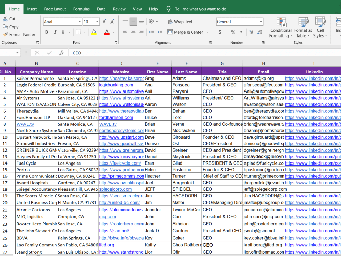Screen dimensions: 341x256
Task: Decrease indent
Action: (151, 32)
